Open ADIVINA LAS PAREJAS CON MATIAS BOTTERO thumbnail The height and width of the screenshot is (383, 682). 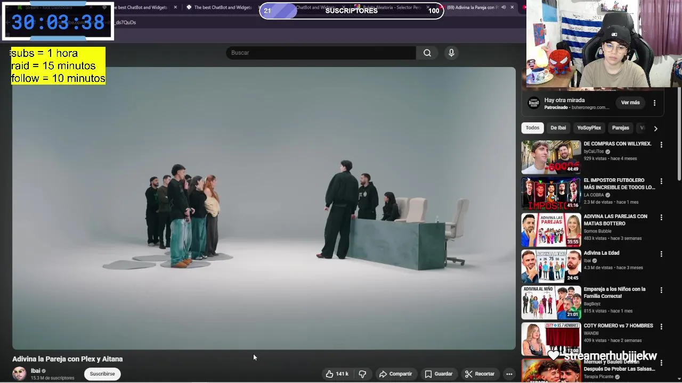[x=551, y=230]
